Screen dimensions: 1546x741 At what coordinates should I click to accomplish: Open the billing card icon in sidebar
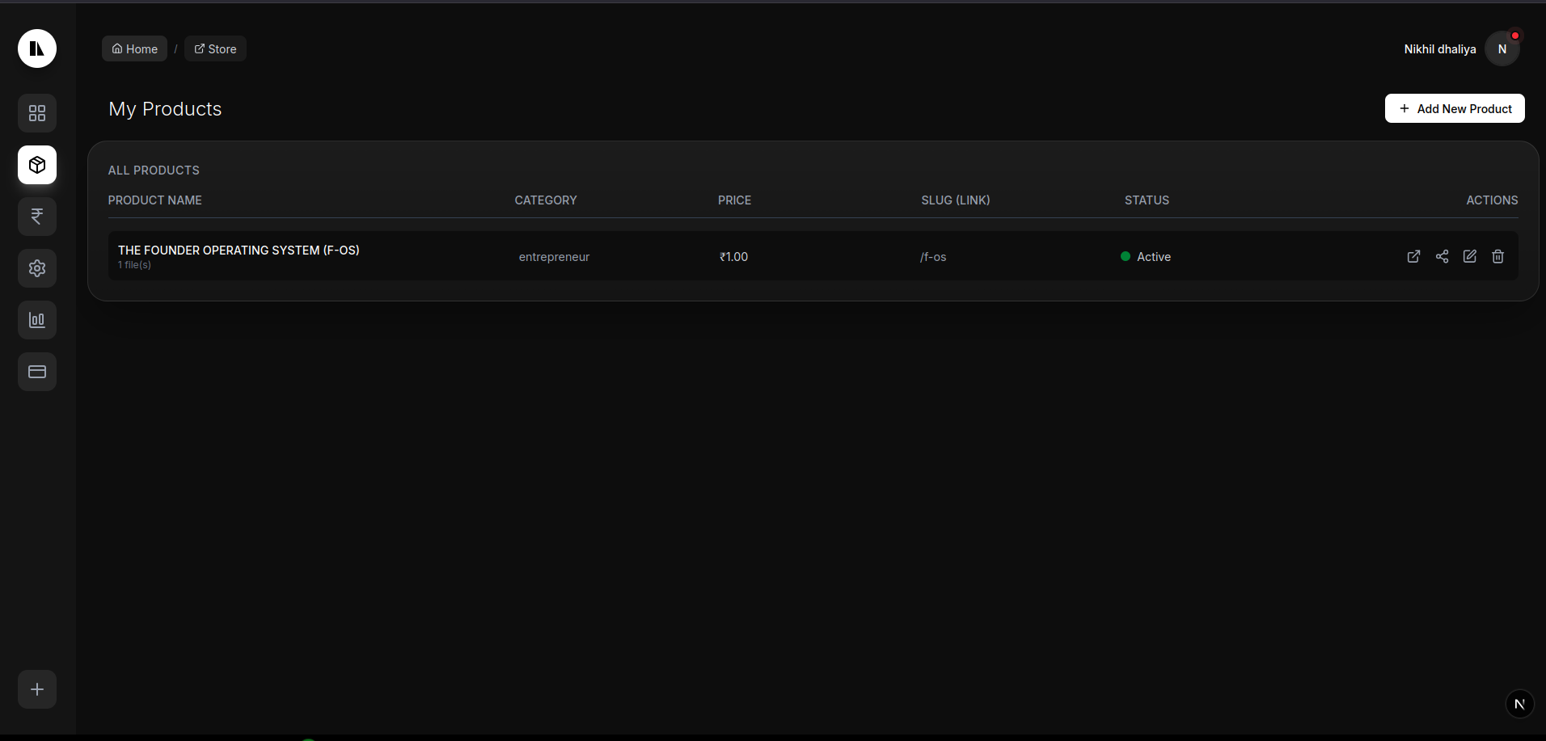coord(36,371)
